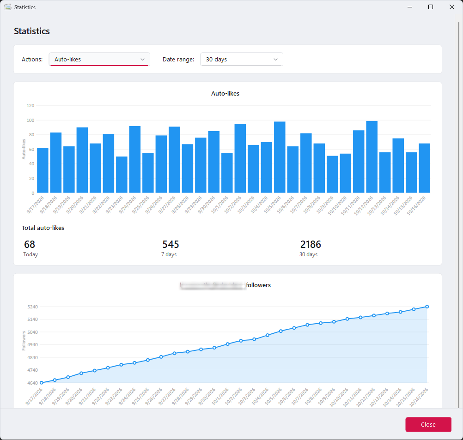The width and height of the screenshot is (463, 440).
Task: Click the bar for 9/24/2026 in Auto-likes chart
Action: click(135, 159)
